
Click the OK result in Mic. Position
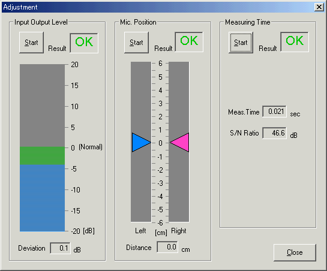(189, 42)
